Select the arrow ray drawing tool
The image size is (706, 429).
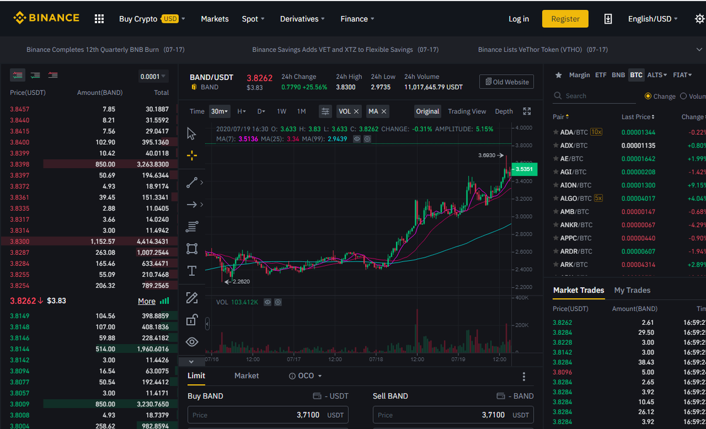point(192,205)
